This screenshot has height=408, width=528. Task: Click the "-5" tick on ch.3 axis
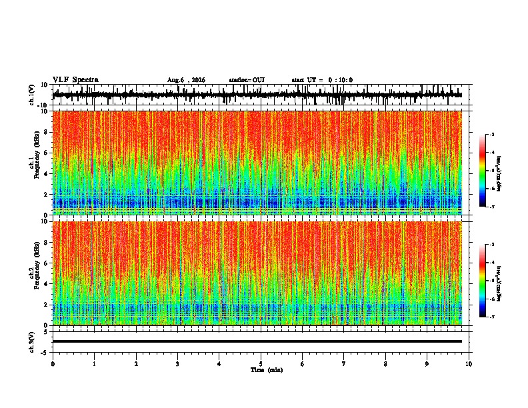coord(45,353)
